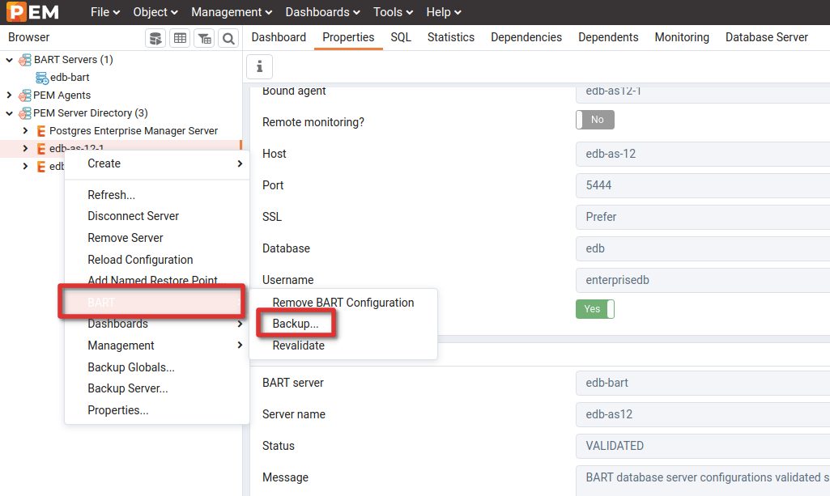Open the Dashboards menu in top bar
This screenshot has height=496, width=830.
coord(322,12)
